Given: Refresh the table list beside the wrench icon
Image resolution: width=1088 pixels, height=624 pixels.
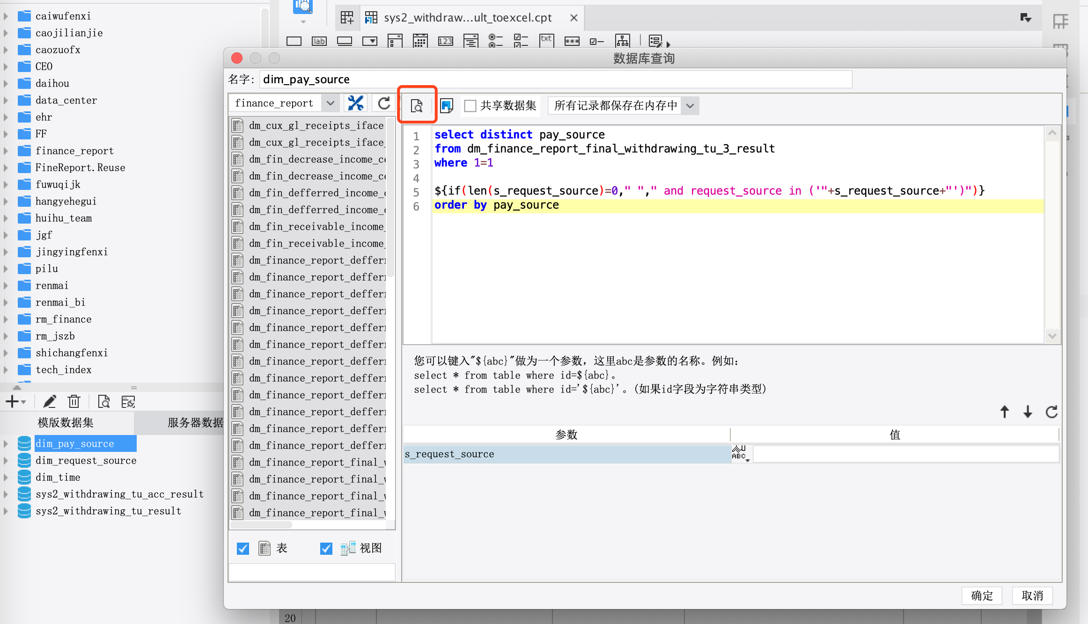Looking at the screenshot, I should pyautogui.click(x=384, y=103).
